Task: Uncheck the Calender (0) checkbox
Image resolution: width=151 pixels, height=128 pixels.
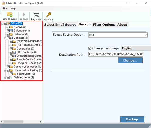Action: pyautogui.click(x=8, y=34)
